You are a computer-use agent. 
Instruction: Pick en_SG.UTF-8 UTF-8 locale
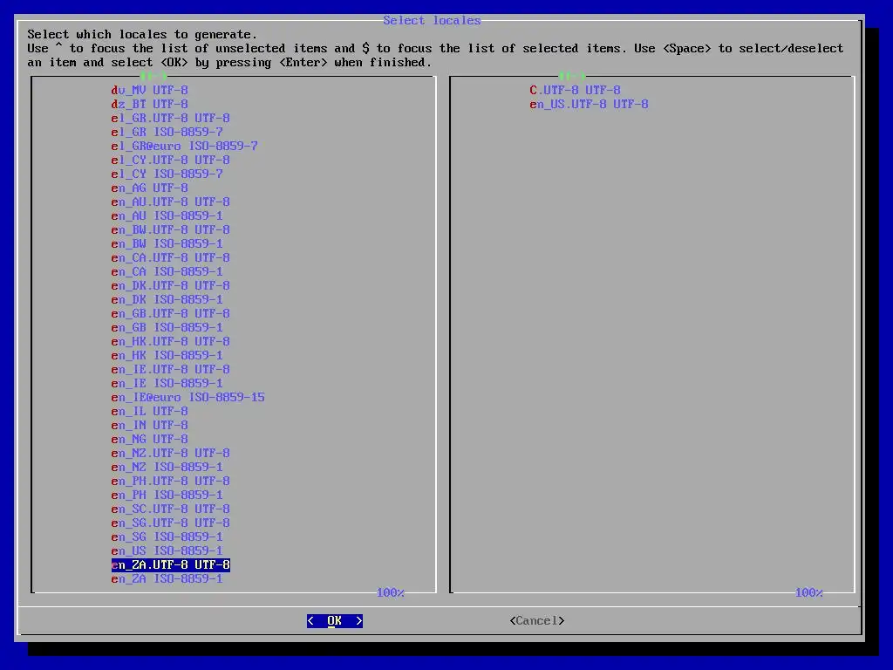pyautogui.click(x=171, y=523)
